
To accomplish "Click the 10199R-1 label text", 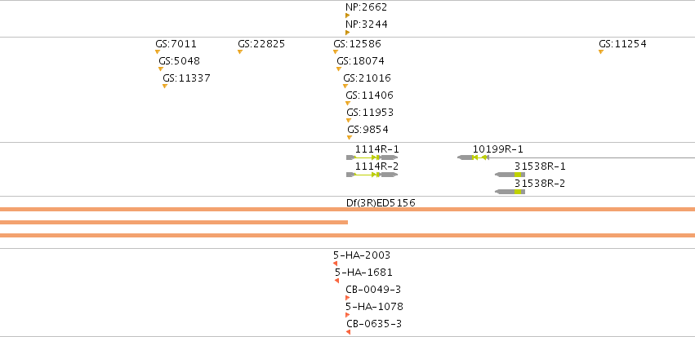I will pos(497,149).
